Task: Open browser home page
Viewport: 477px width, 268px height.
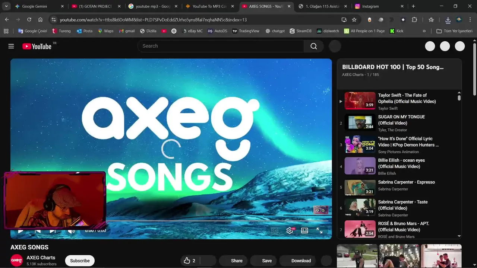Action: point(40,20)
